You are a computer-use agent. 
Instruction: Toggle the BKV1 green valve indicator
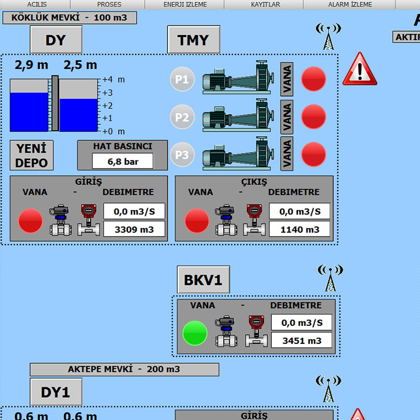195,333
